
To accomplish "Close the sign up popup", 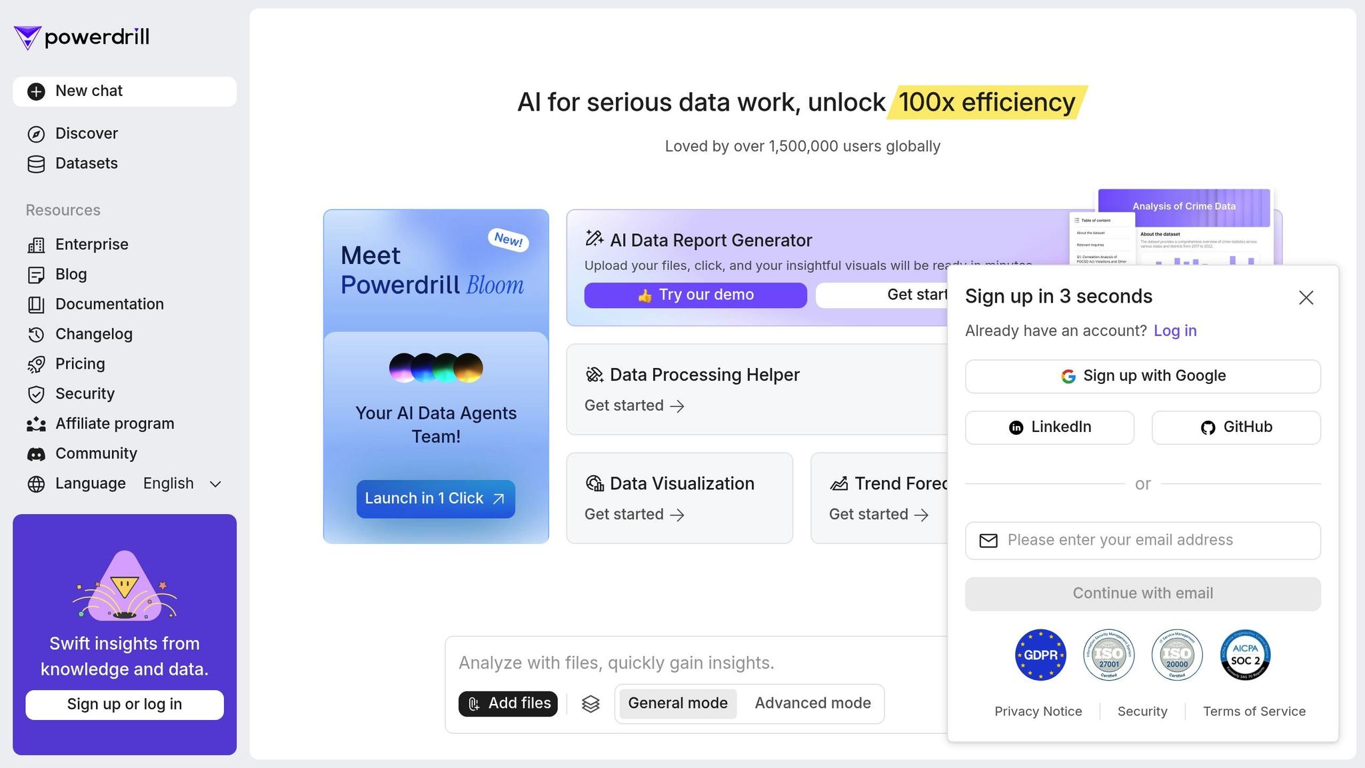I will 1306,298.
